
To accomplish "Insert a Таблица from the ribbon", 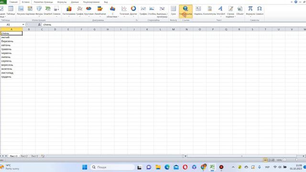I will pyautogui.click(x=11, y=11).
